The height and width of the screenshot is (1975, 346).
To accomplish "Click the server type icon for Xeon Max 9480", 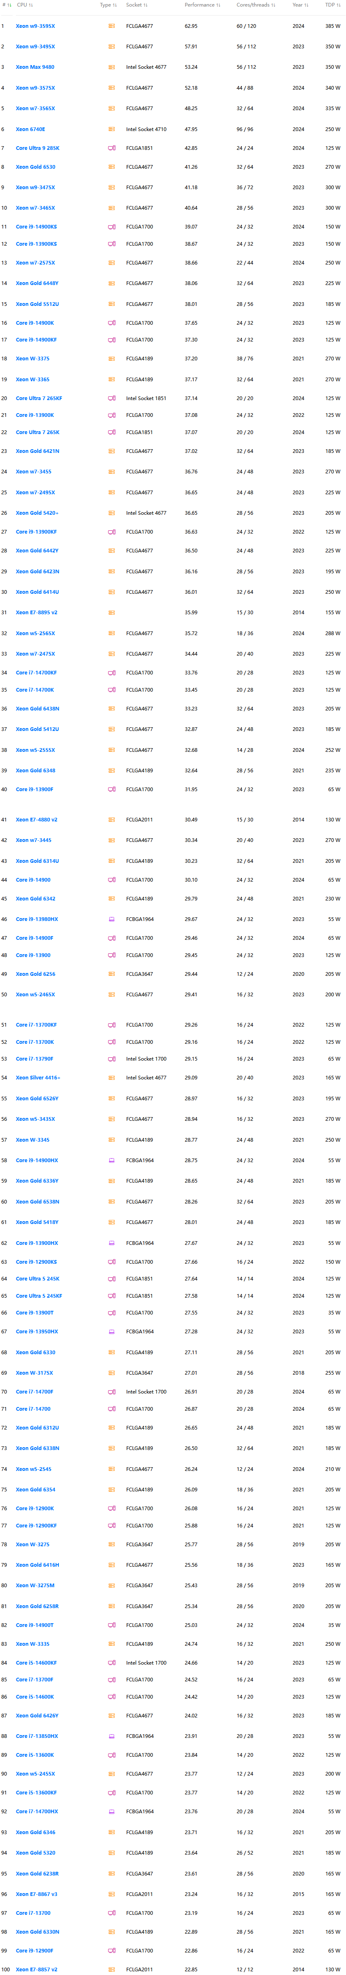I will click(x=112, y=68).
